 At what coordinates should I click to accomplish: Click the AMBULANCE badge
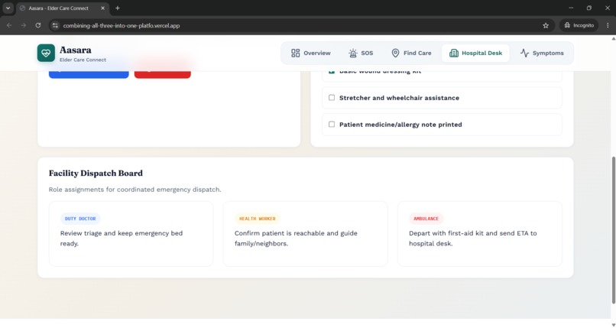tap(426, 219)
